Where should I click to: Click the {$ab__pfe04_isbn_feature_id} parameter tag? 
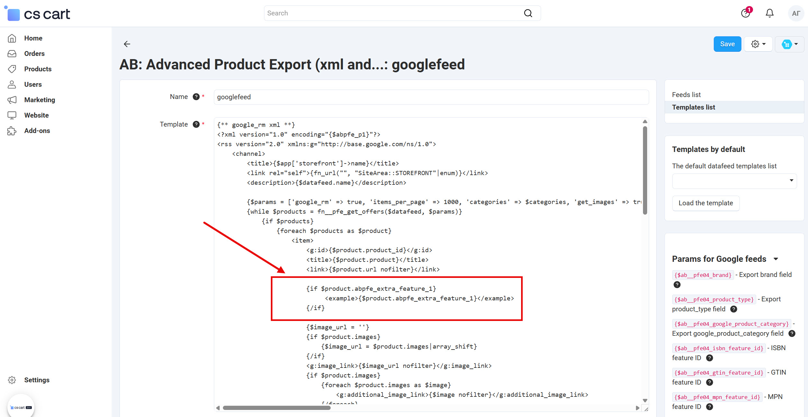719,348
